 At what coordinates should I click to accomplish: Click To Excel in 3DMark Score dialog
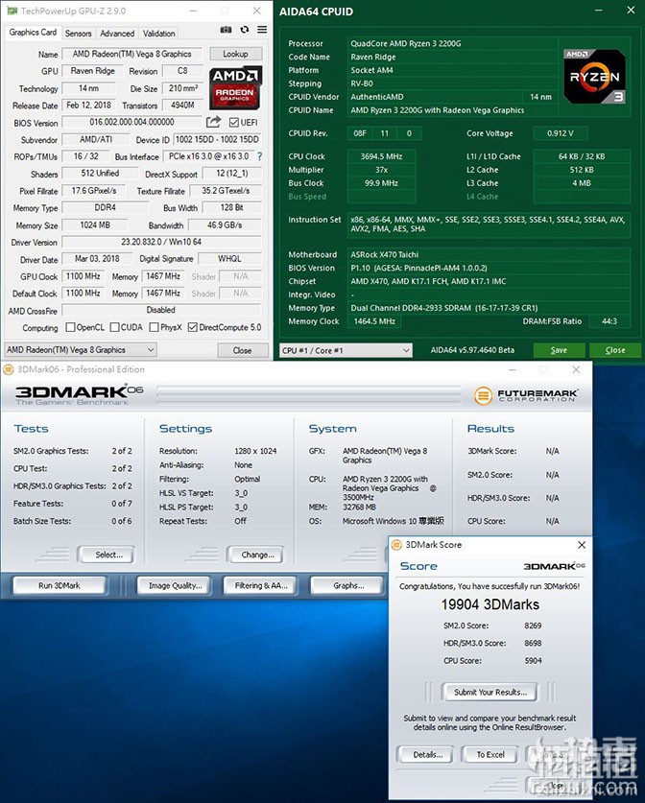coord(490,754)
